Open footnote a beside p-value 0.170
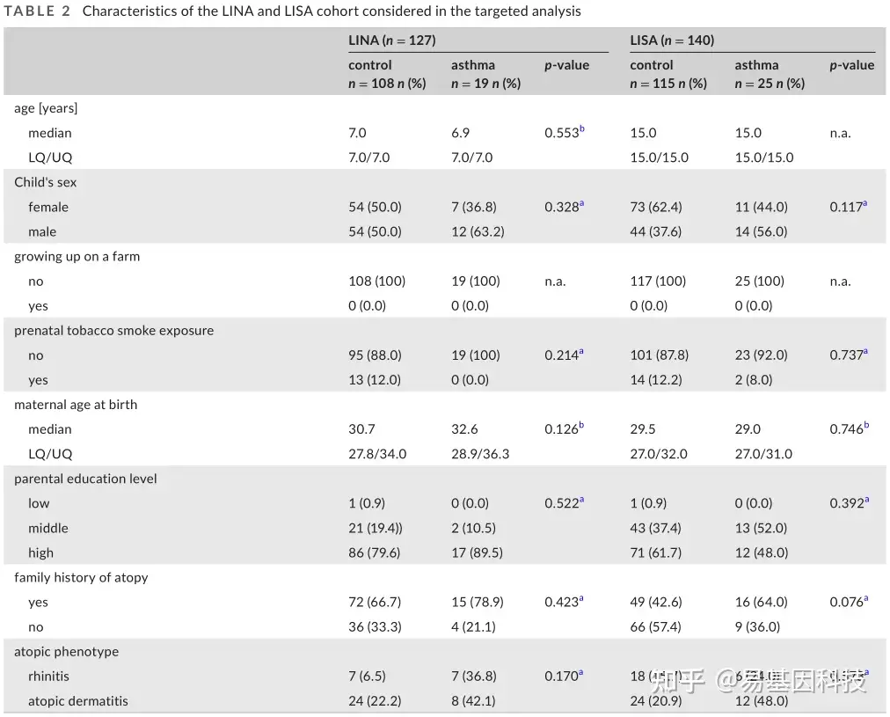This screenshot has width=890, height=717. tap(581, 673)
